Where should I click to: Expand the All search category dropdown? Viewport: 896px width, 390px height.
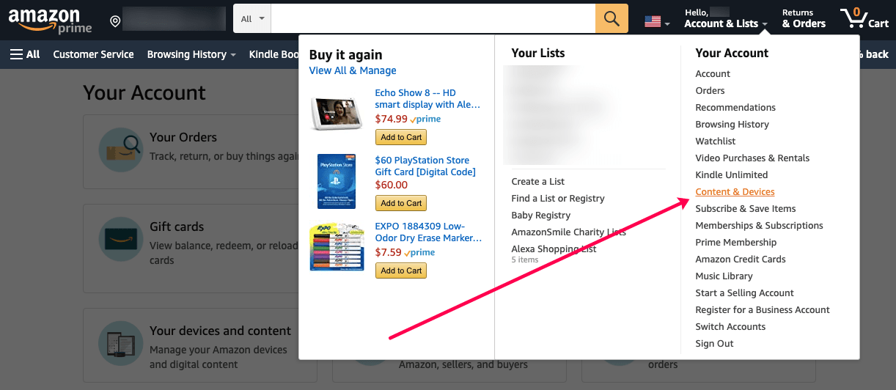[x=252, y=19]
